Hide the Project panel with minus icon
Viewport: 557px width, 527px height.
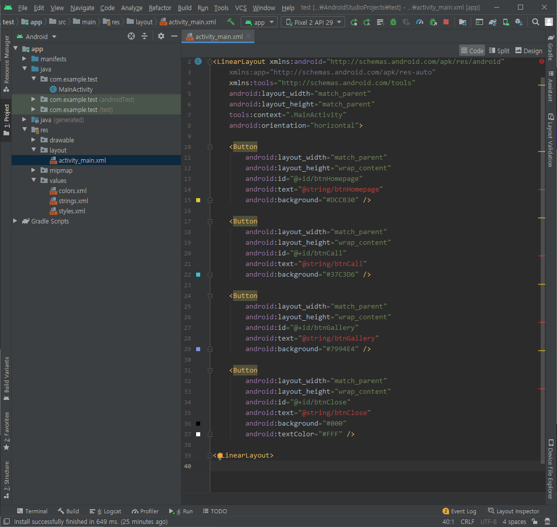(x=174, y=36)
